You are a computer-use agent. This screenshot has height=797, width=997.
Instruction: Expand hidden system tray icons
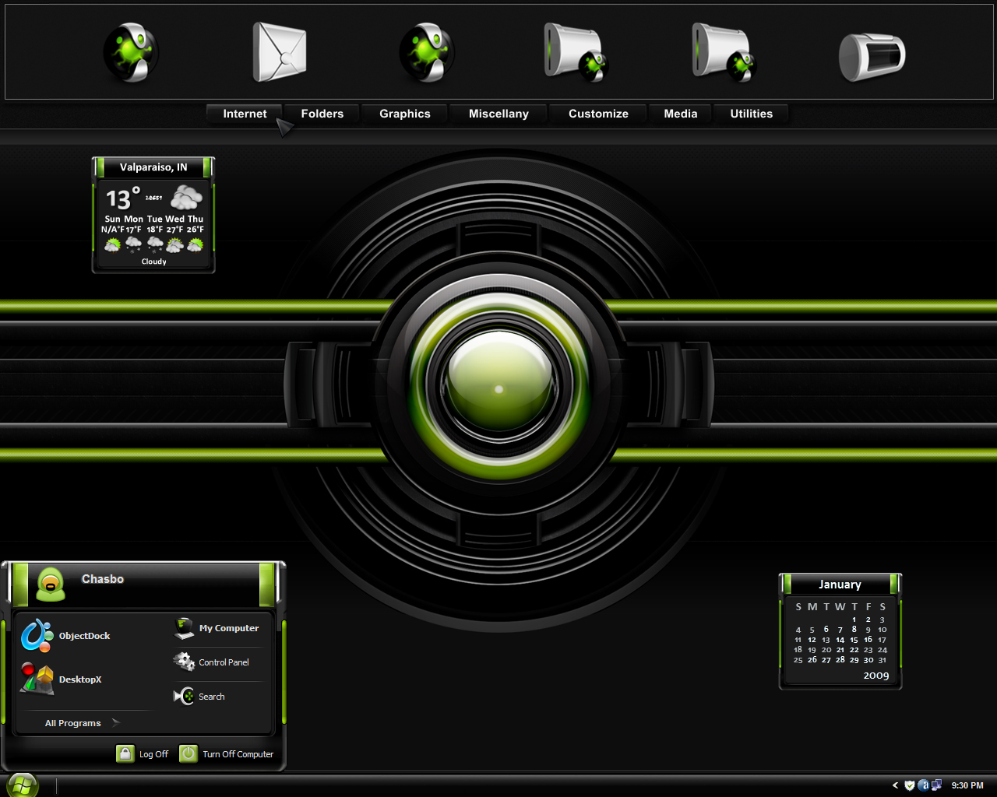coord(895,785)
